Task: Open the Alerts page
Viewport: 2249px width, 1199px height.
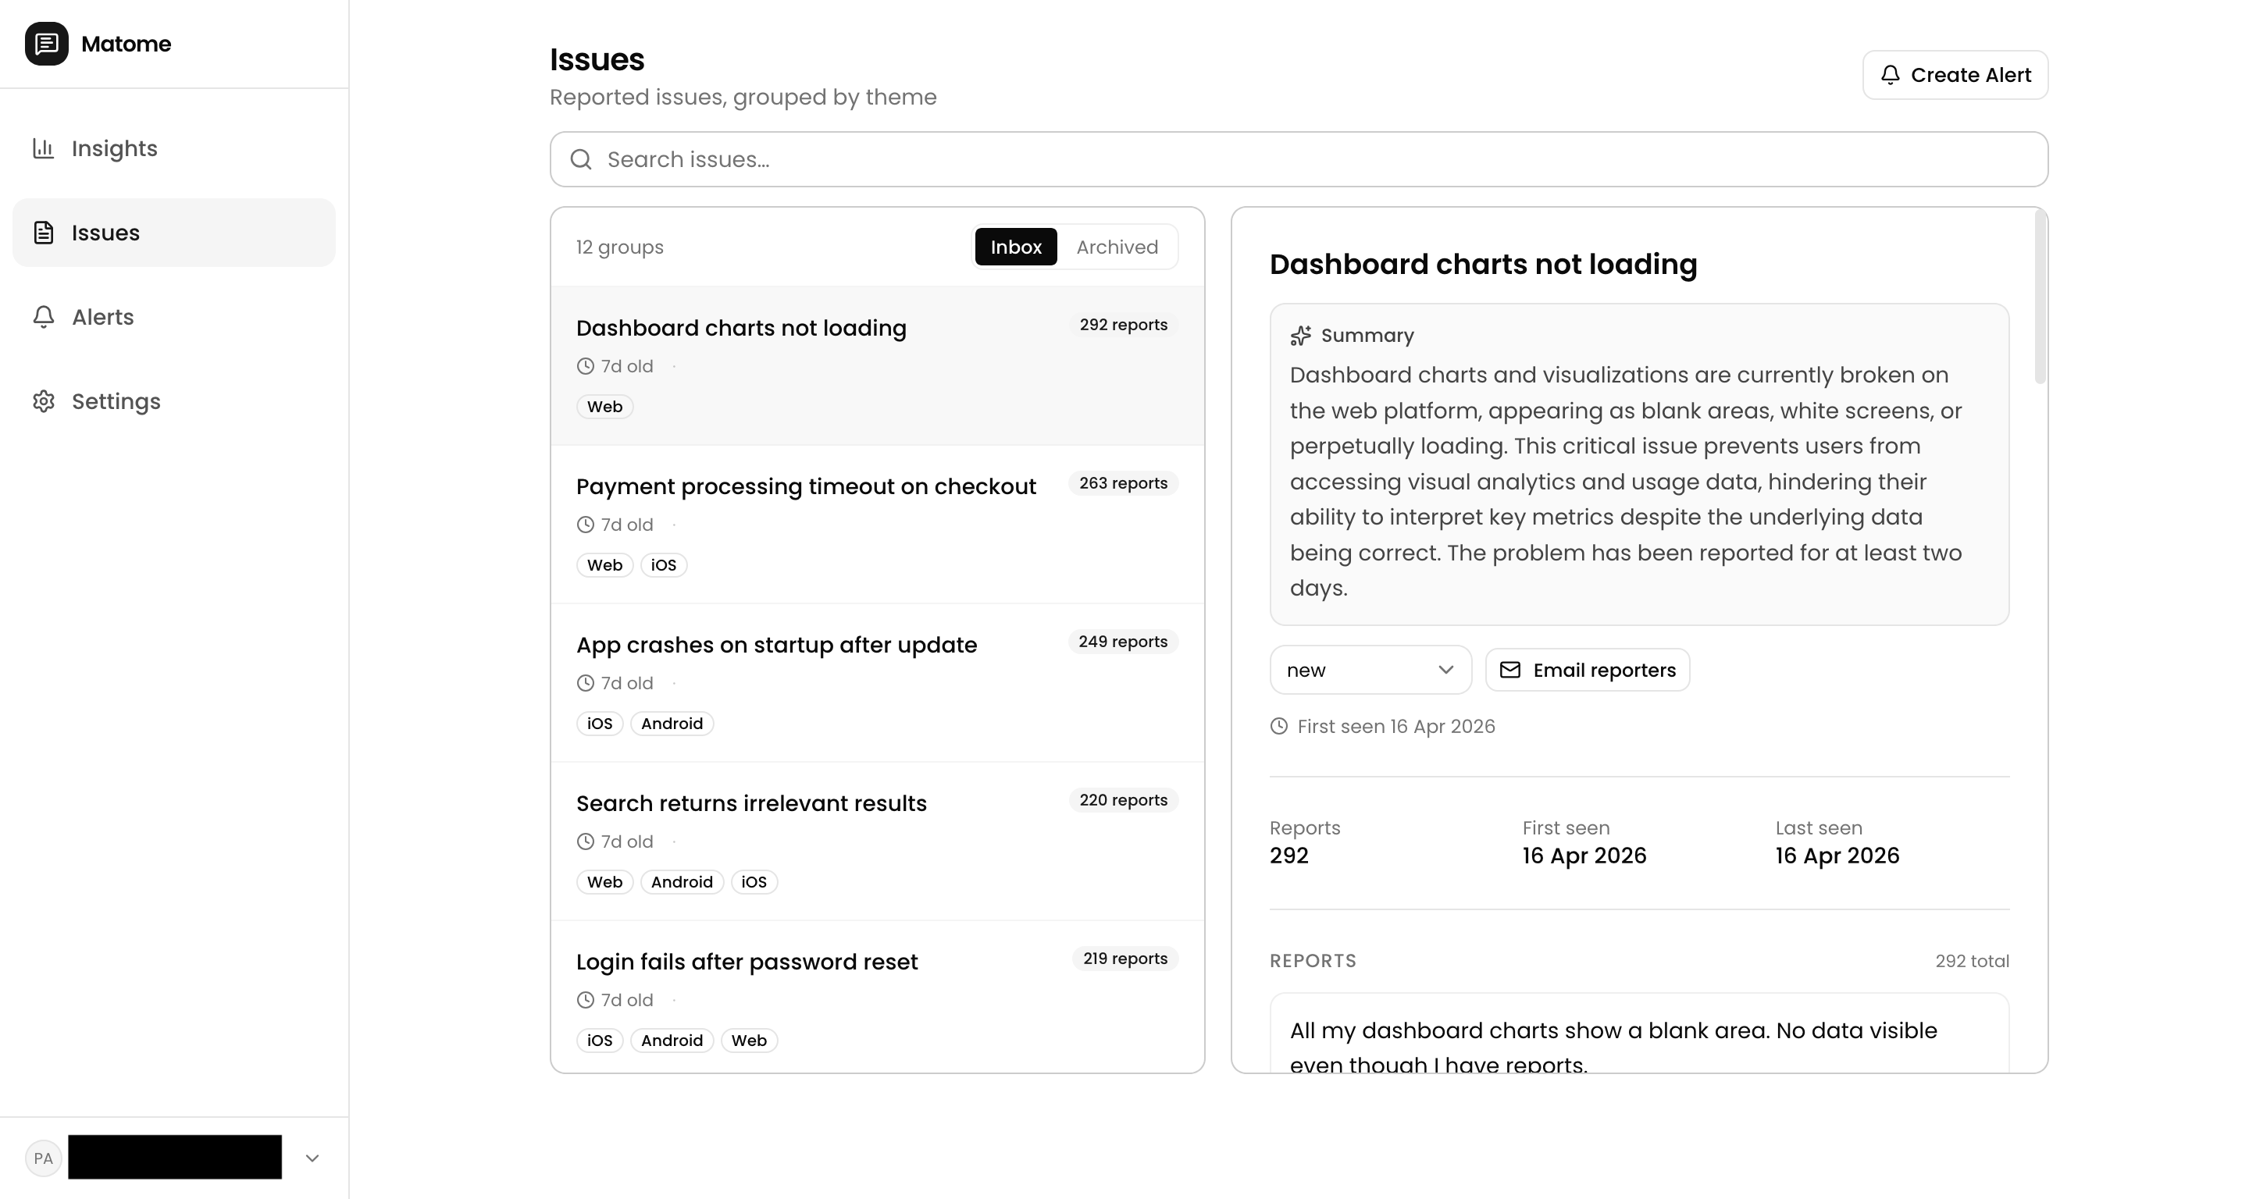Action: click(173, 317)
